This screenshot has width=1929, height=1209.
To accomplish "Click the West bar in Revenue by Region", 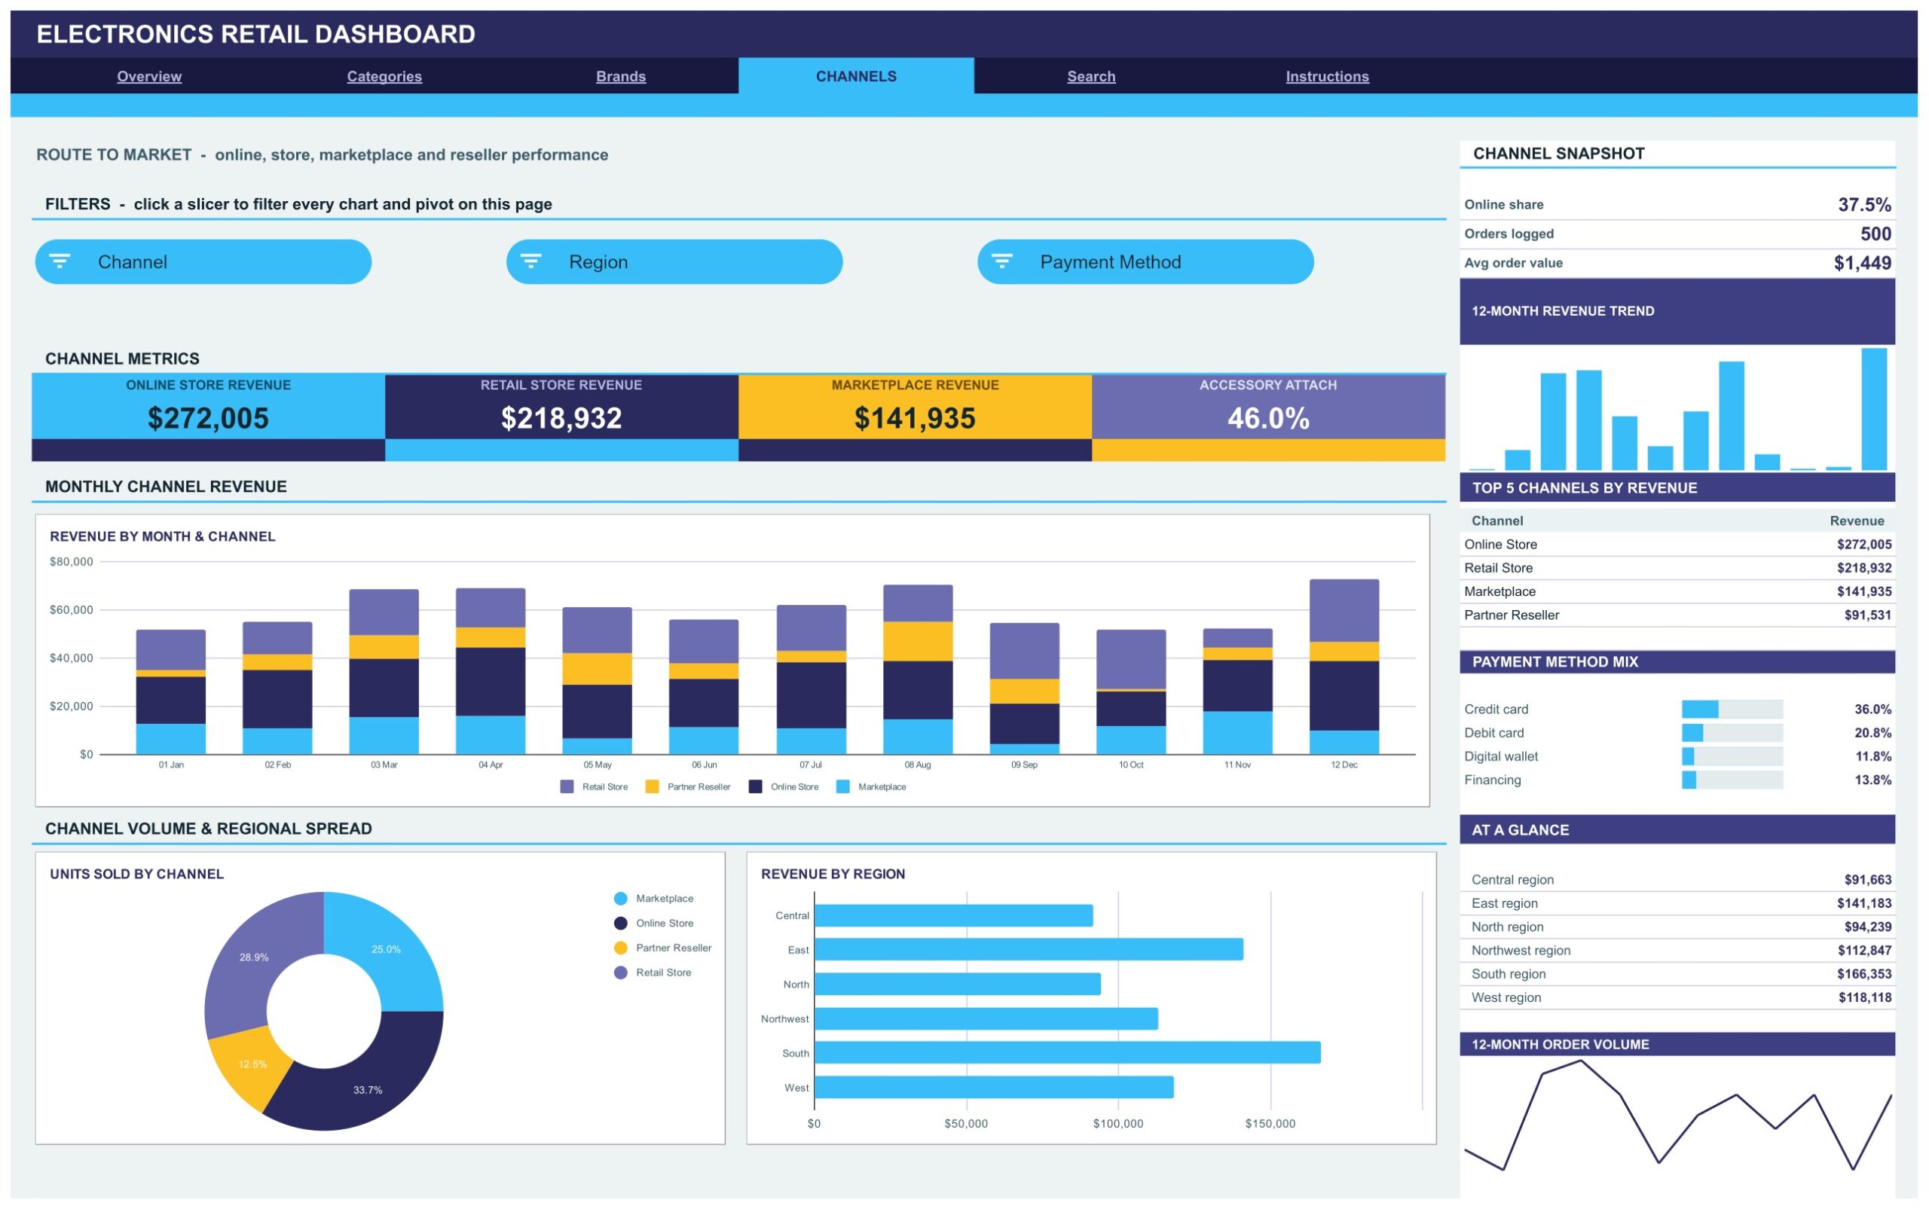I will click(x=994, y=1088).
